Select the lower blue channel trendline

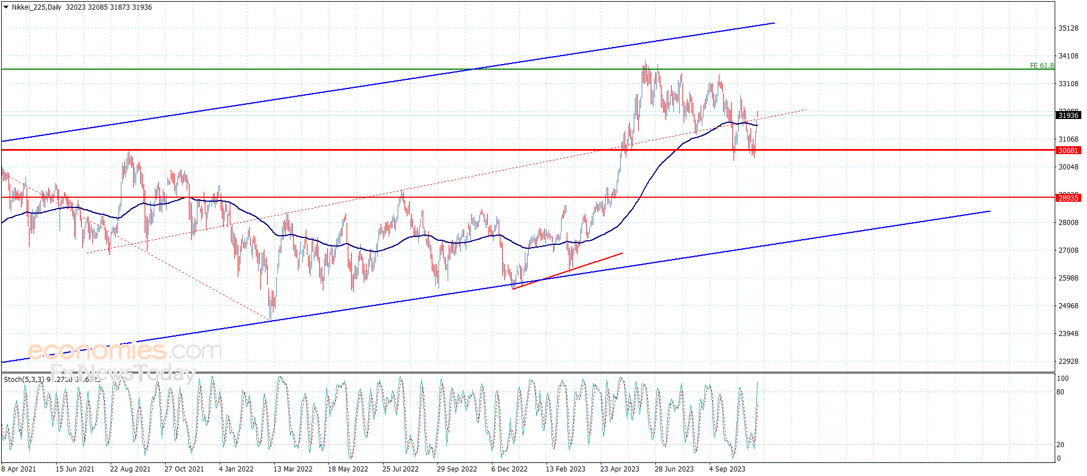tap(496, 287)
